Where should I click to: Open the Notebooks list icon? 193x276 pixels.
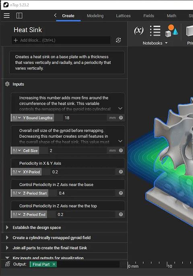click(155, 31)
